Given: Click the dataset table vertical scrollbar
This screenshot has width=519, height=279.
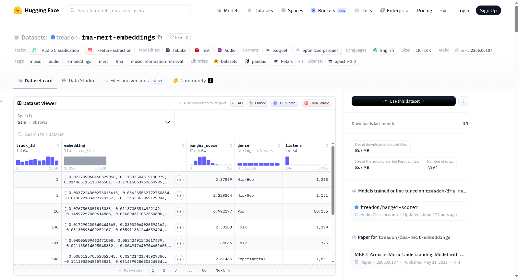Looking at the screenshot, I should pos(333,180).
